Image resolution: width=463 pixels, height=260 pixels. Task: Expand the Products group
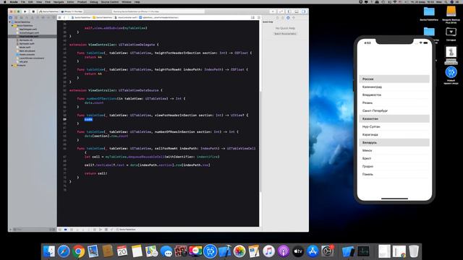coord(12,65)
